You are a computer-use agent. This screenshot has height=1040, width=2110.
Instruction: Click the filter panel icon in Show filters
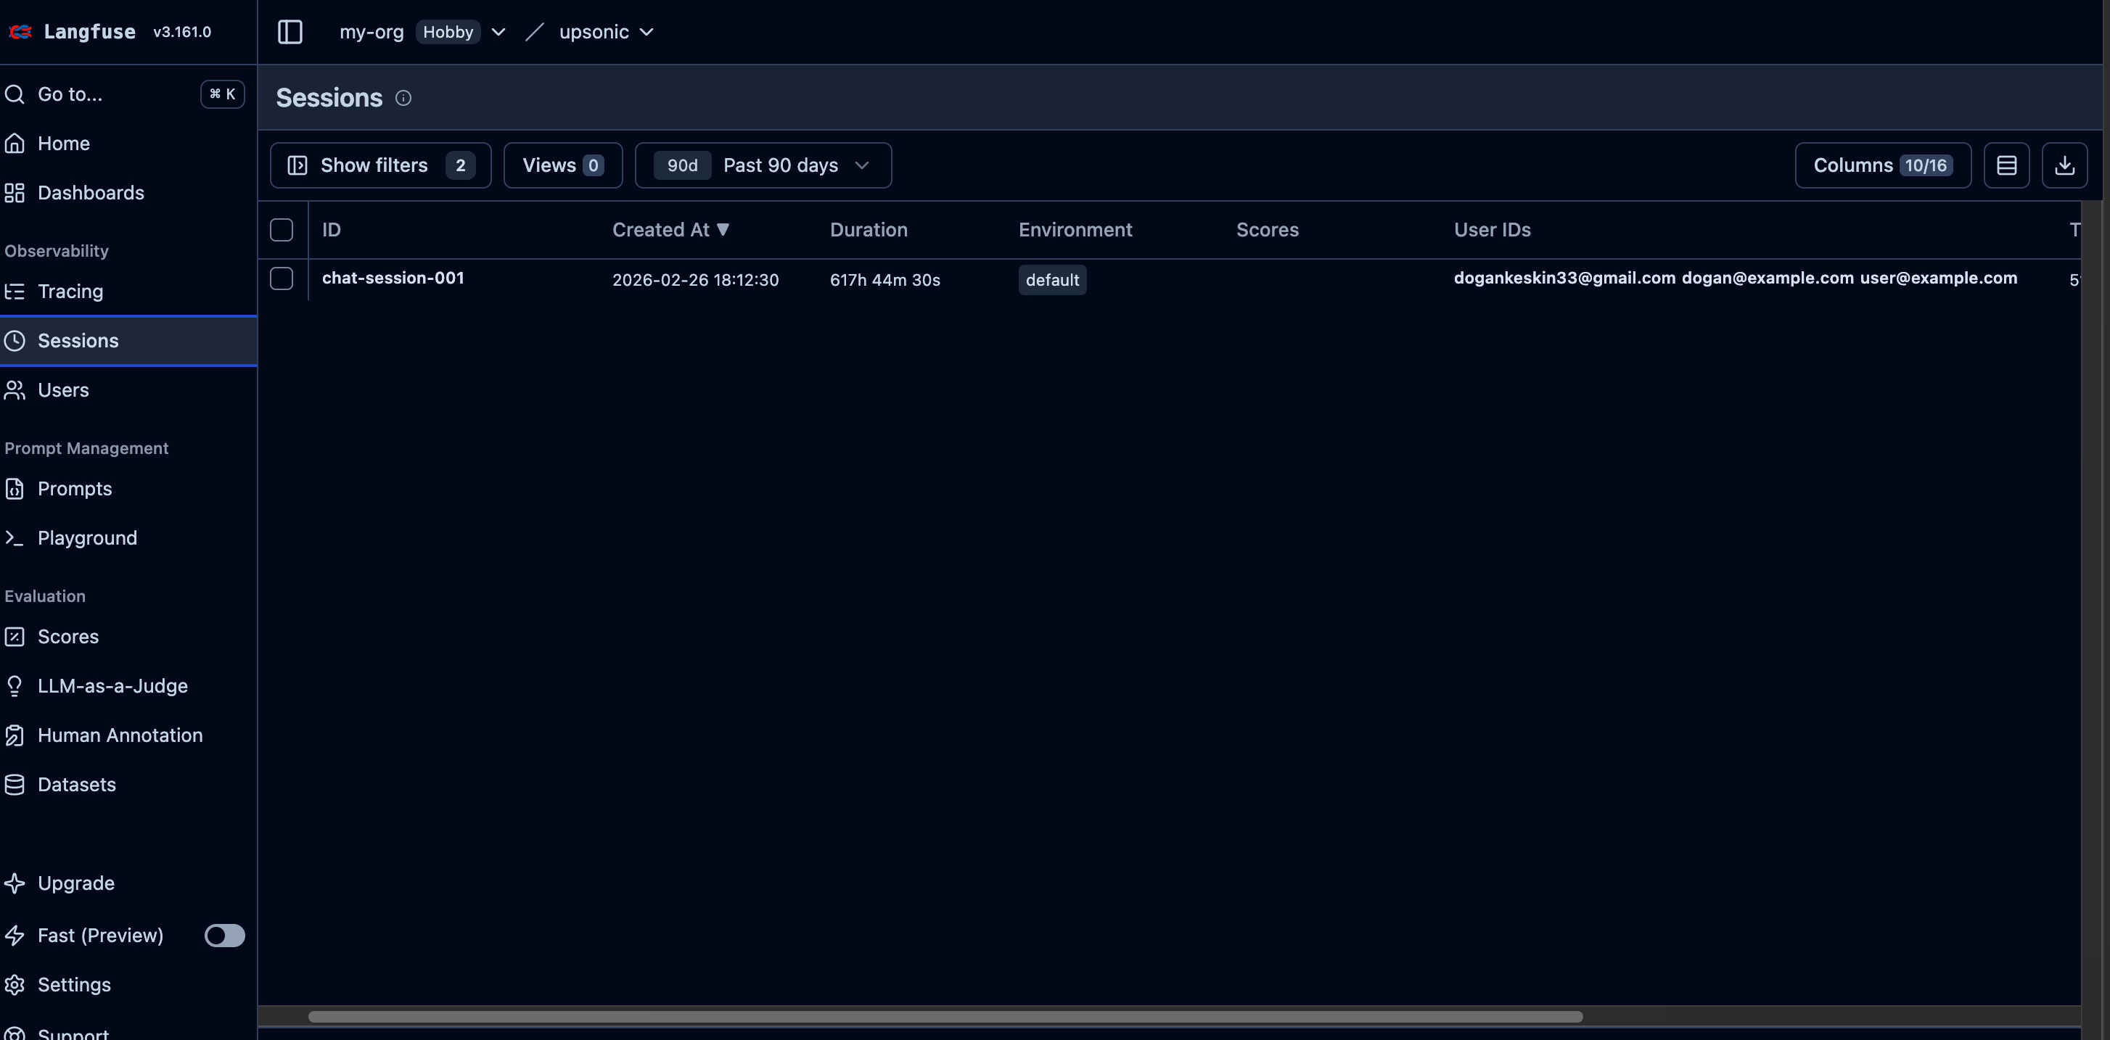[297, 165]
